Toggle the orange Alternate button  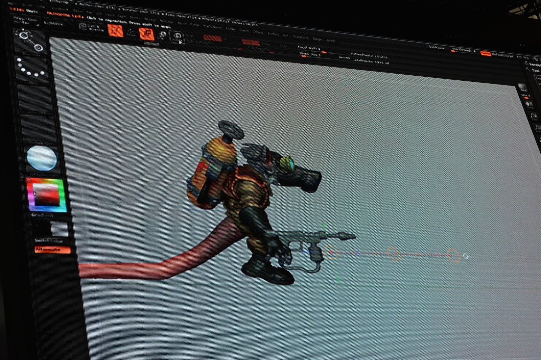click(x=52, y=250)
